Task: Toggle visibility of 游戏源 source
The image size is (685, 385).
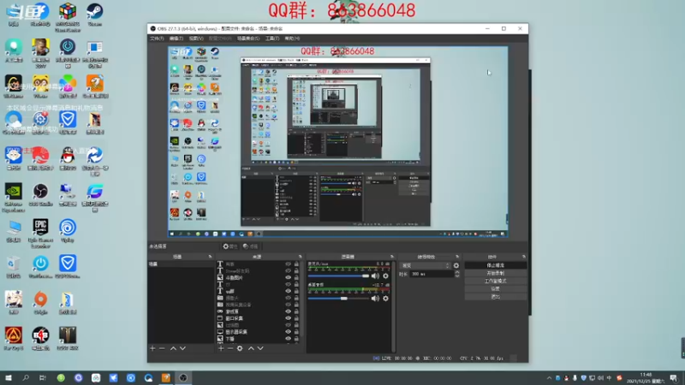Action: 288,311
